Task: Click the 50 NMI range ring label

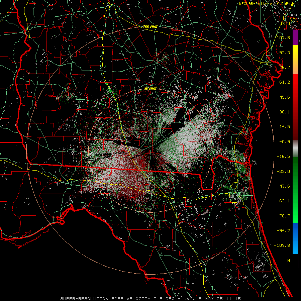Action: (x=150, y=88)
